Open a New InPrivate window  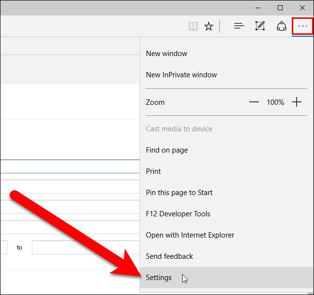181,75
